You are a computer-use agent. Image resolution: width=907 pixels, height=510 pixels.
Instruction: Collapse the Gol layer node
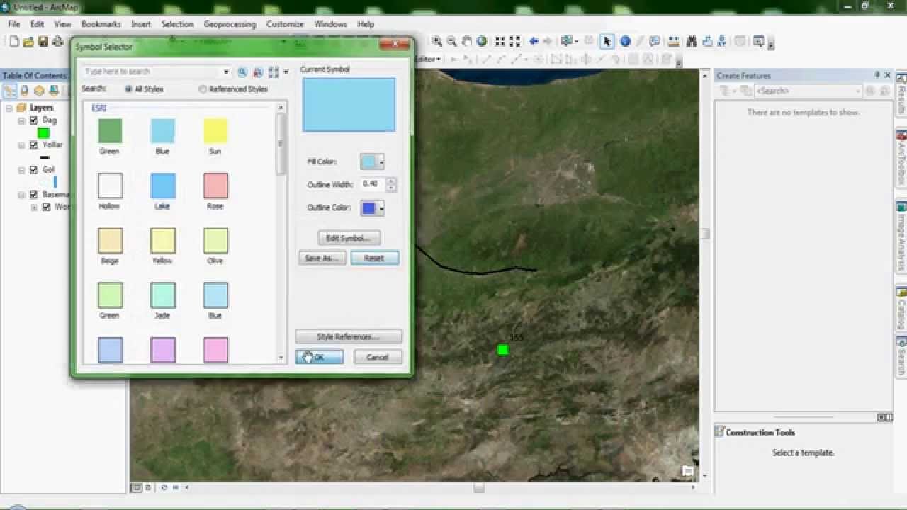[22, 170]
